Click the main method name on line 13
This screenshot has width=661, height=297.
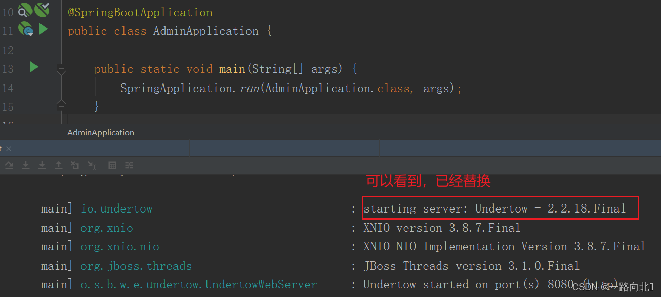point(232,69)
